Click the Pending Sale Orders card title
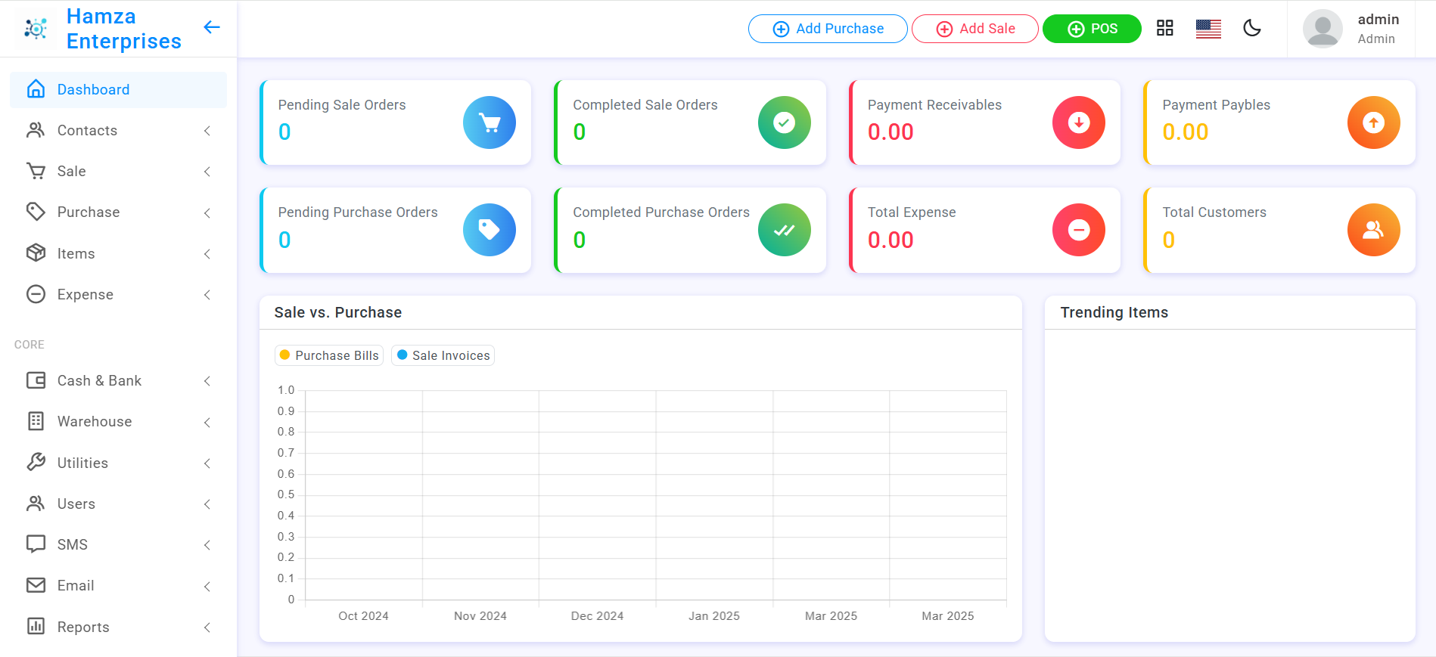 (x=342, y=105)
